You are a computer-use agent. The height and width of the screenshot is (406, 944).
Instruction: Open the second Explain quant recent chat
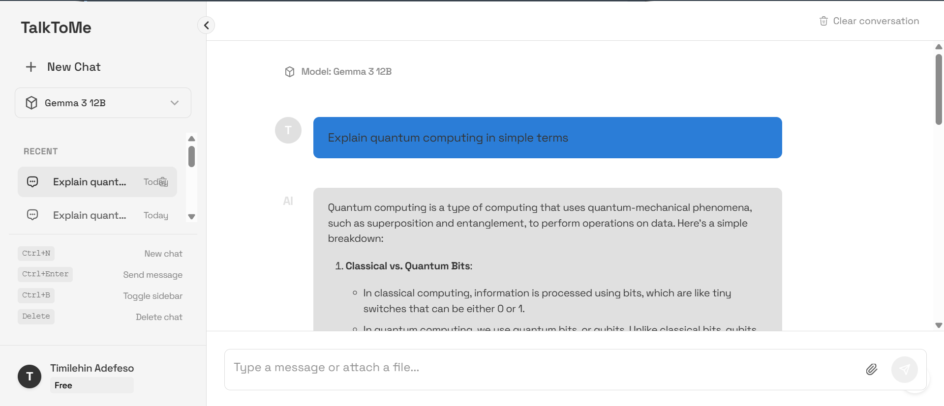(90, 215)
